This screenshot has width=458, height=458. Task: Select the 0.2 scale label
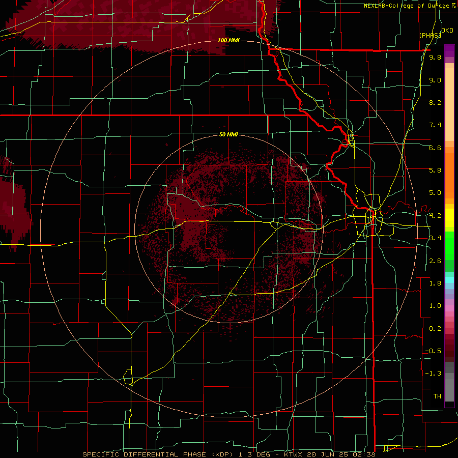coord(435,329)
